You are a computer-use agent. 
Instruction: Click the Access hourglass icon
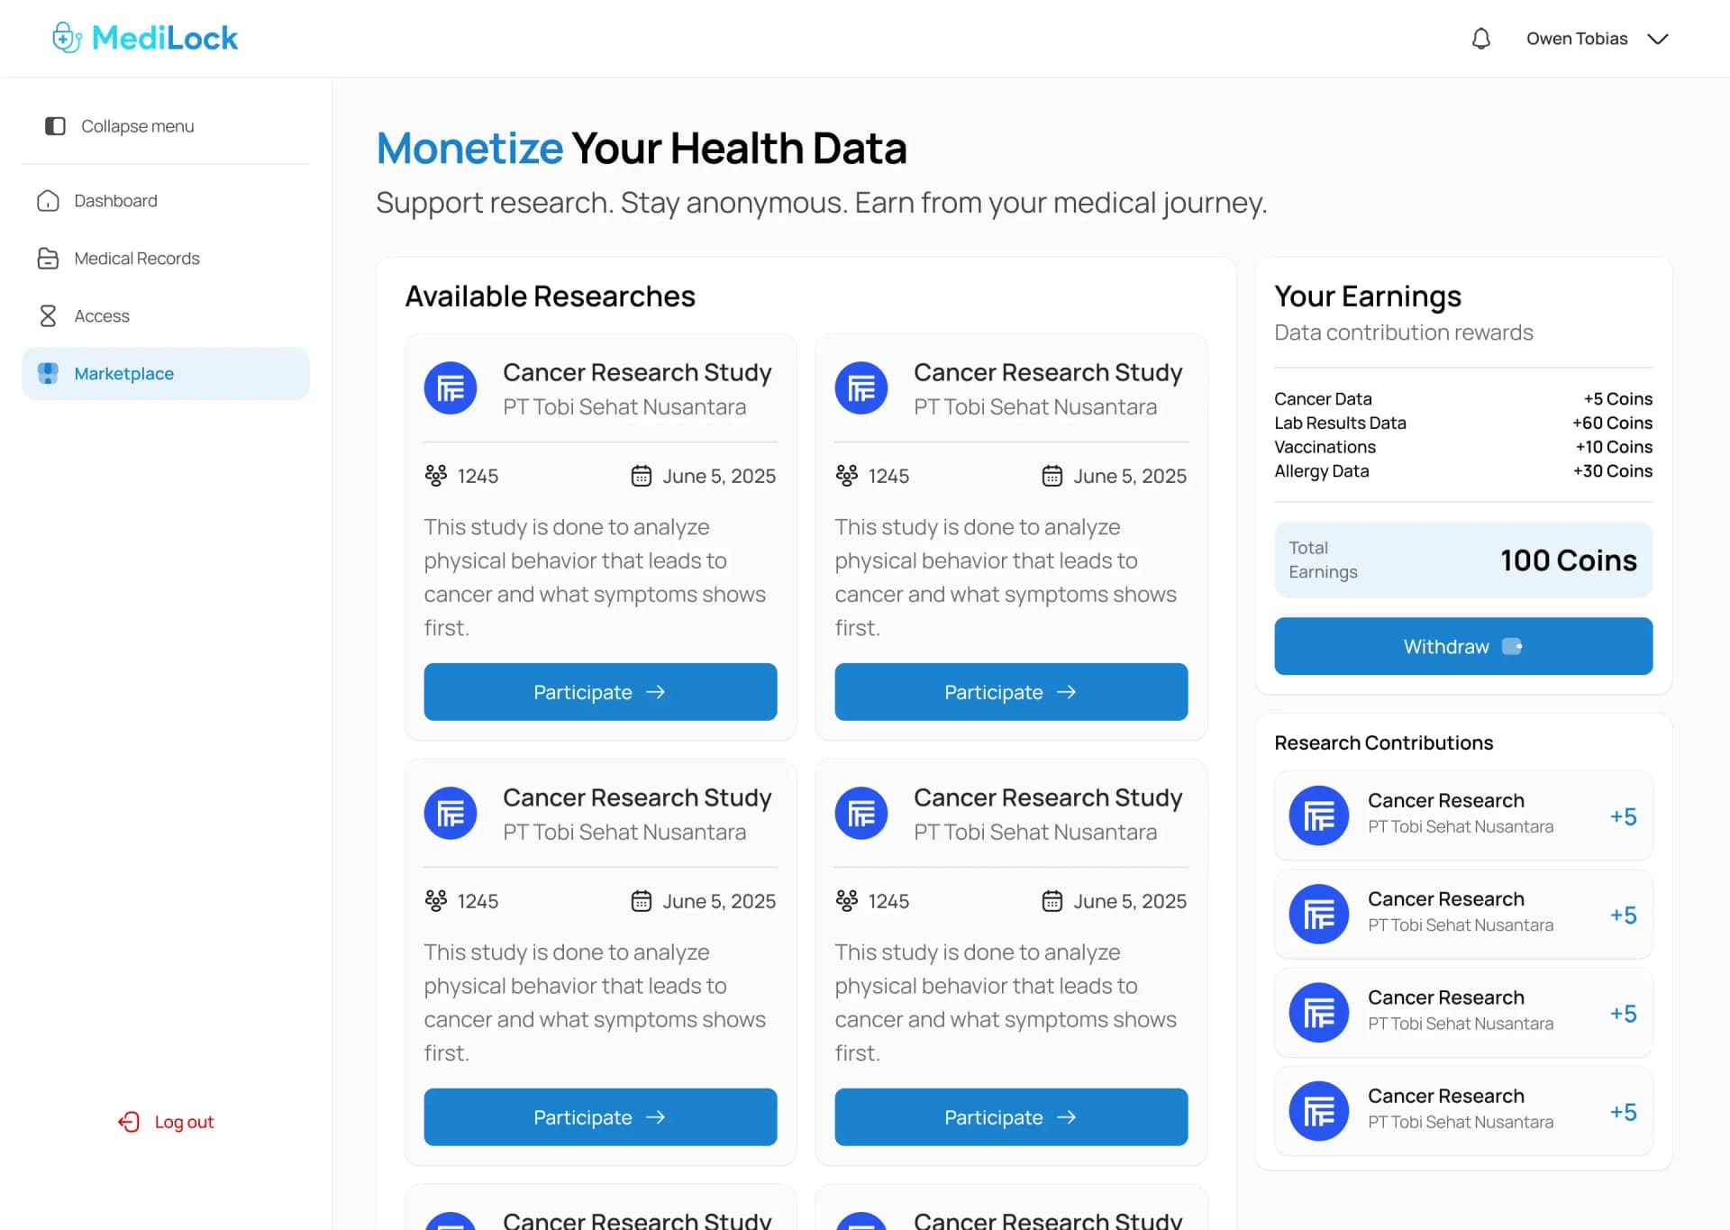48,316
